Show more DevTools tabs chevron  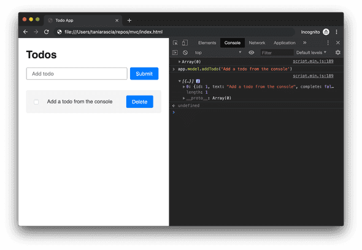tap(305, 43)
